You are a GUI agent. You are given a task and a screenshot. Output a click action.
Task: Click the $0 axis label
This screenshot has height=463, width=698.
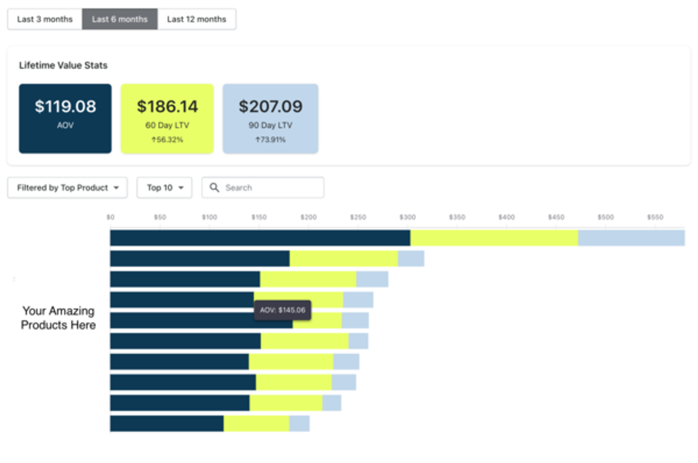[110, 217]
